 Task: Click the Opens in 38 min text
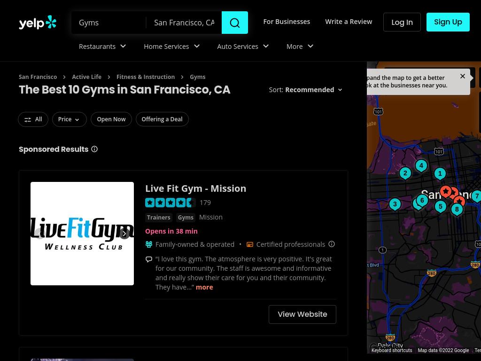[x=171, y=231]
